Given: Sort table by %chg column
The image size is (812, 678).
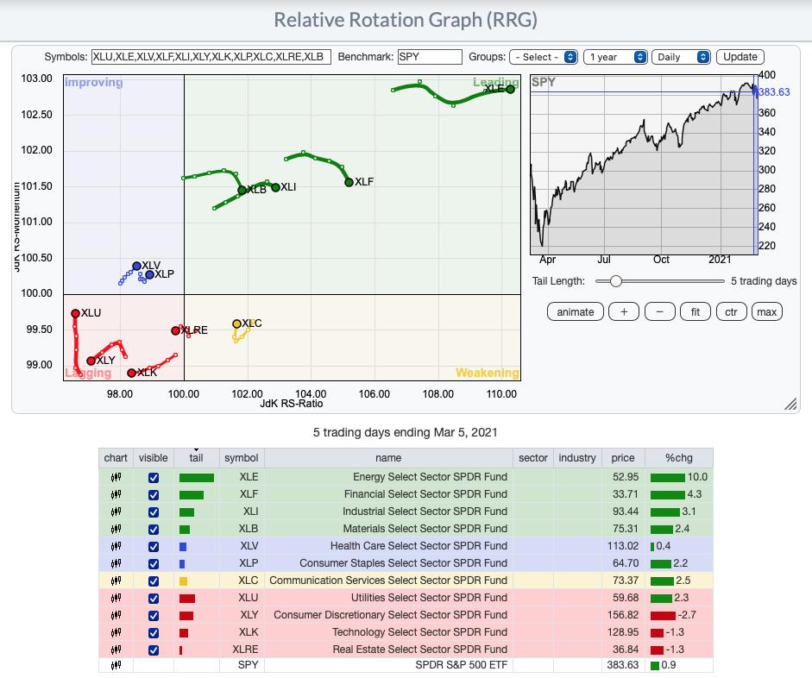Looking at the screenshot, I should 679,458.
